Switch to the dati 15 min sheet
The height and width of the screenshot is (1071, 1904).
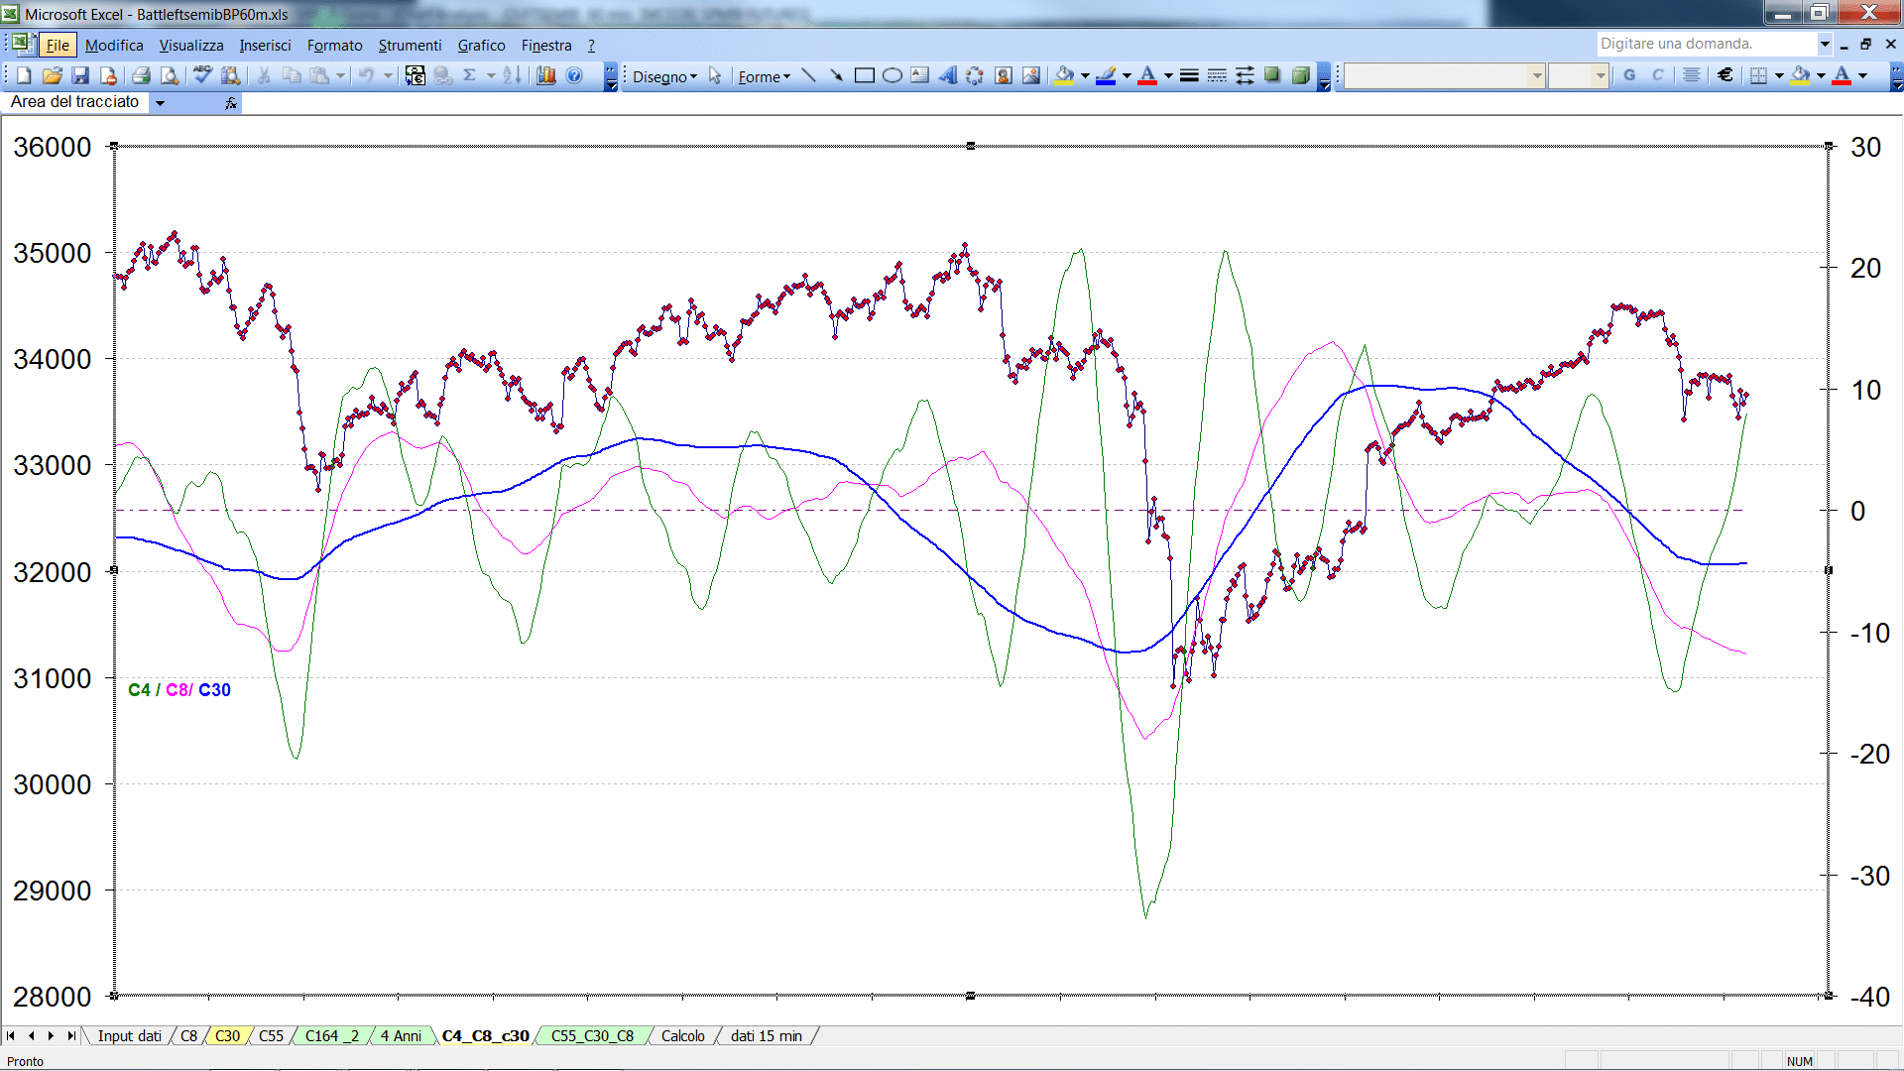pyautogui.click(x=766, y=1036)
